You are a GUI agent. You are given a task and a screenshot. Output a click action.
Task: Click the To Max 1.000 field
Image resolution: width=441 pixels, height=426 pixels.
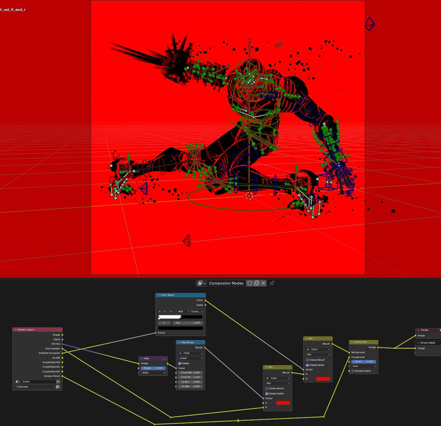(x=190, y=387)
